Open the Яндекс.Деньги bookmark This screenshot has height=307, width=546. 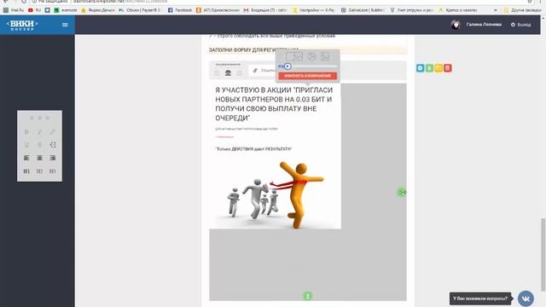pyautogui.click(x=98, y=10)
